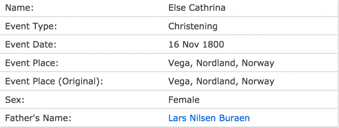Viewport: 339px width, 128px height.
Task: Click Norway in the Event Place row
Action: coord(258,63)
